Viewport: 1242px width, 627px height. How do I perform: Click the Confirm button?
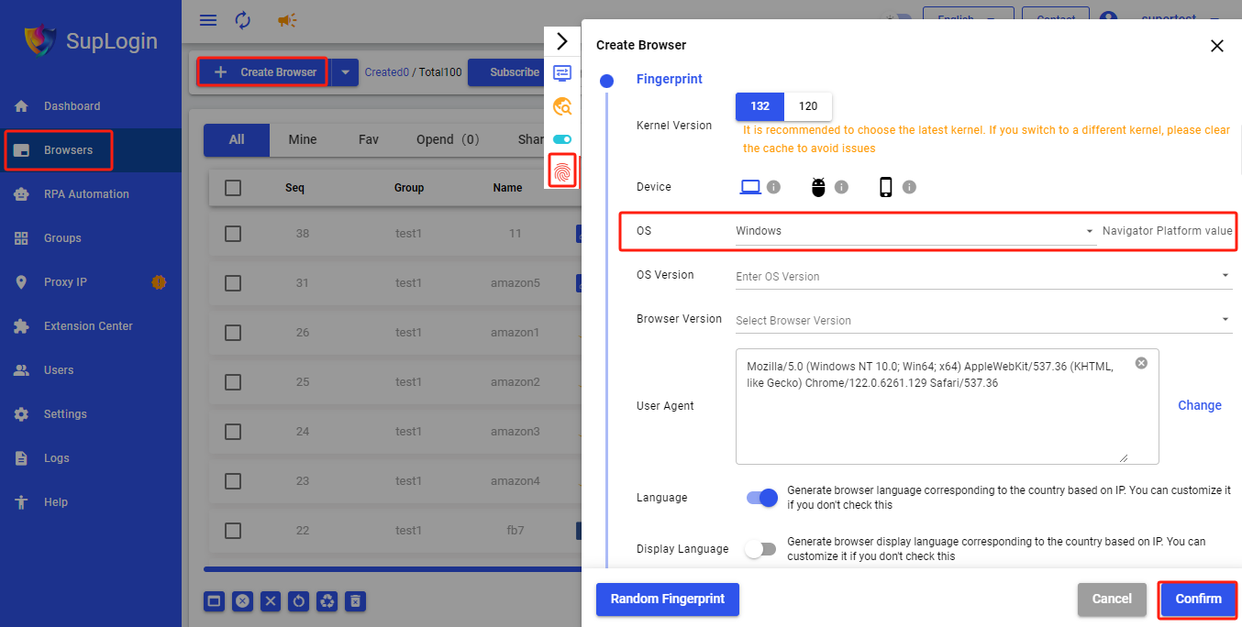point(1198,599)
